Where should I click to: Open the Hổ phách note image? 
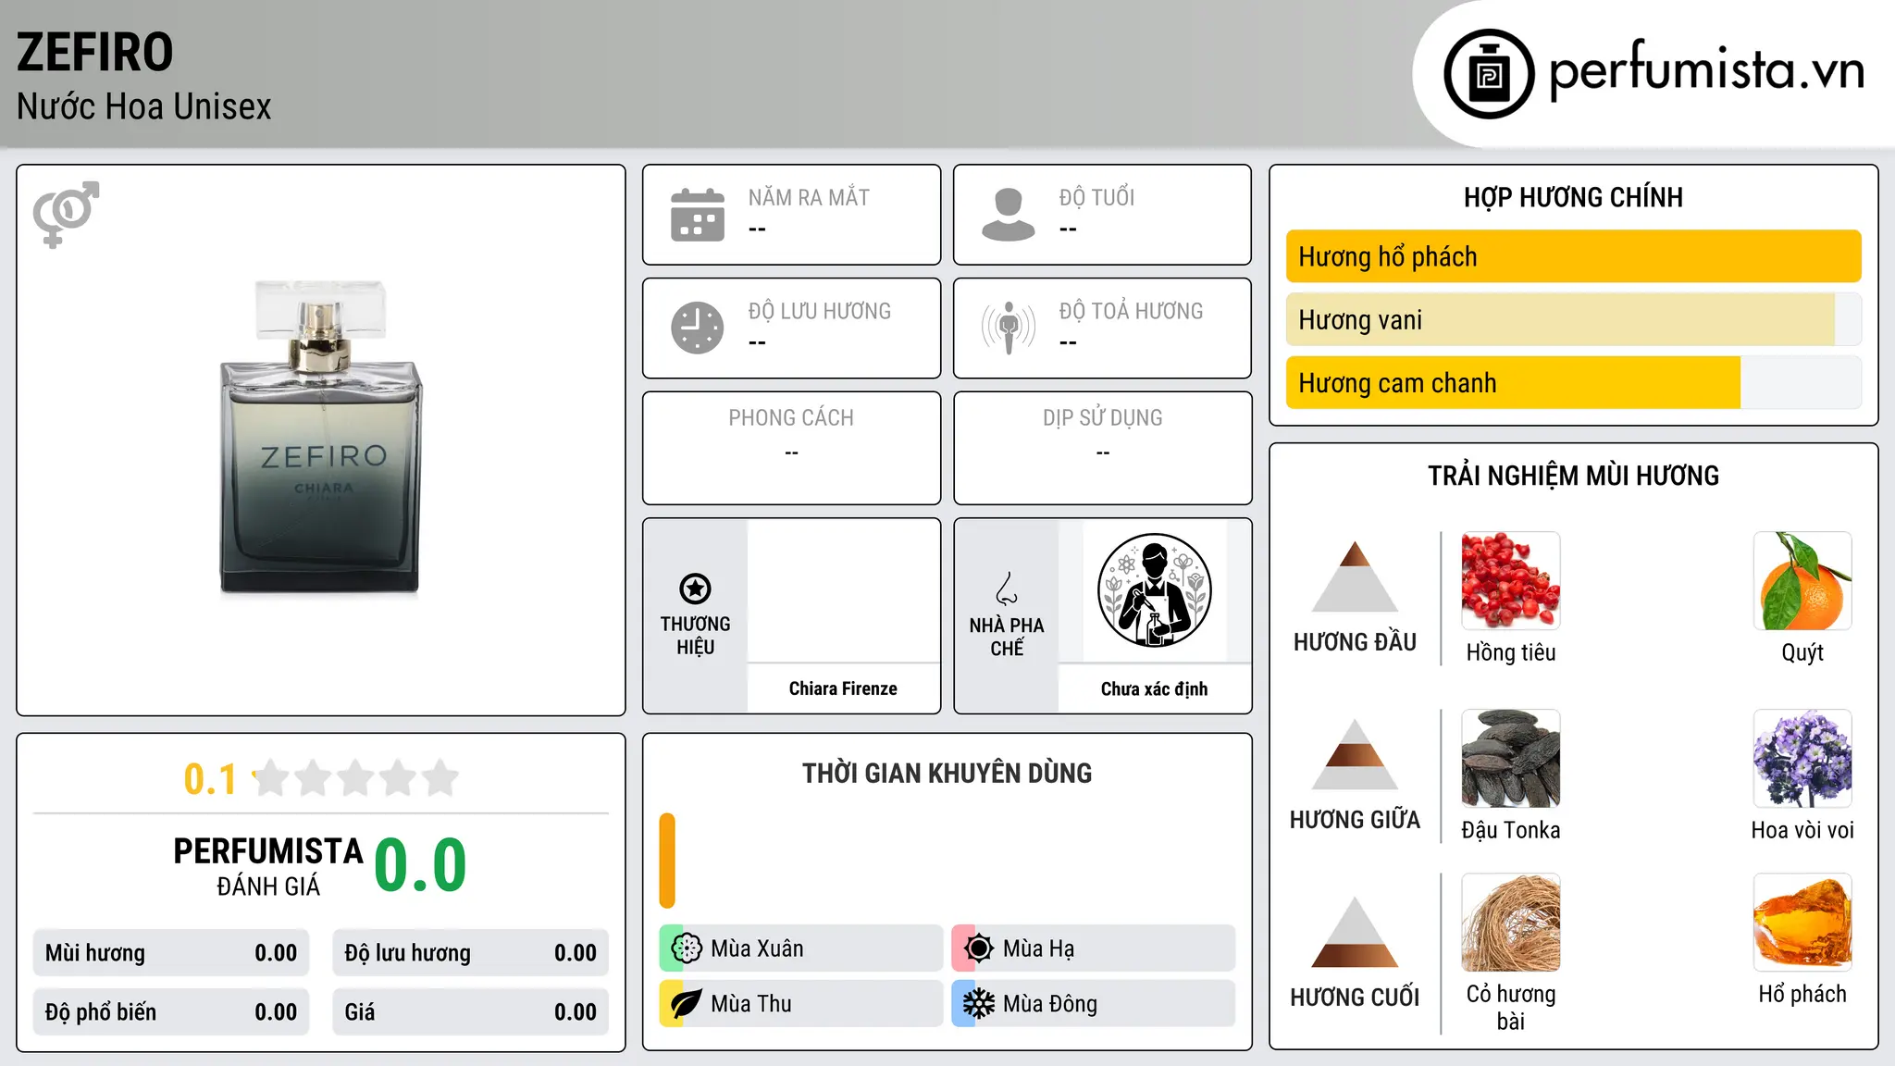point(1802,923)
